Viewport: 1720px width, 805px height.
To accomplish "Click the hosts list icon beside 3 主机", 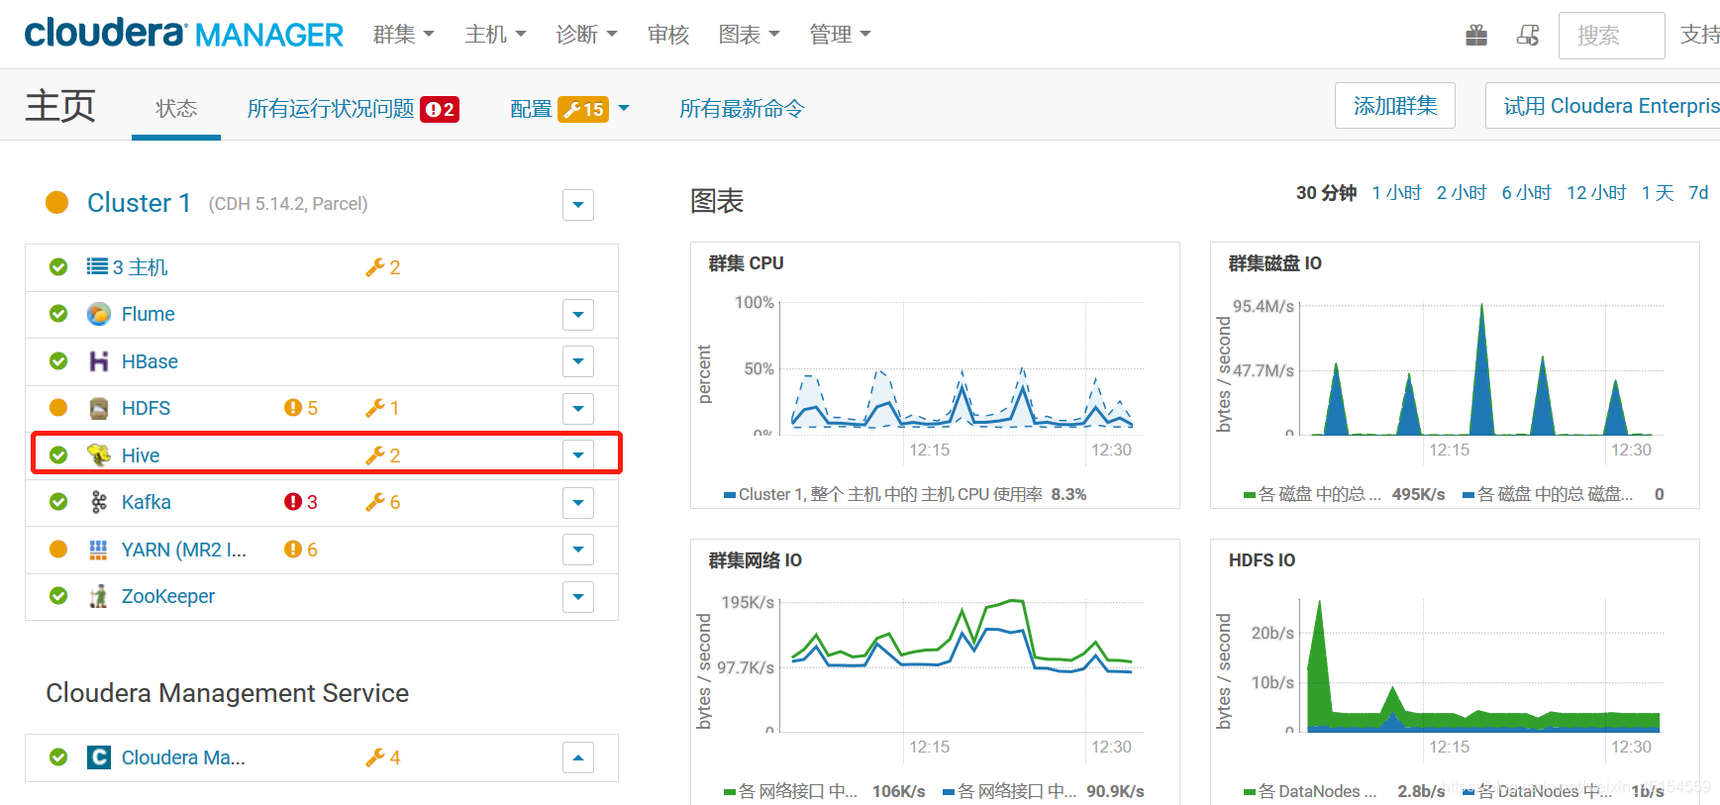I will point(97,266).
